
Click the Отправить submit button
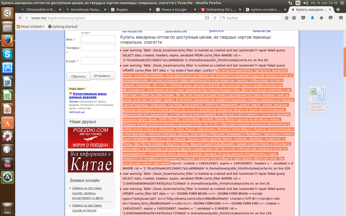pos(102,76)
